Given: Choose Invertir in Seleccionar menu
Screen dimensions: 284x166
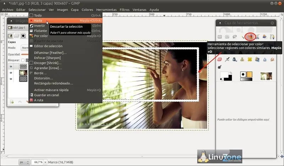Looking at the screenshot, I should [65, 26].
